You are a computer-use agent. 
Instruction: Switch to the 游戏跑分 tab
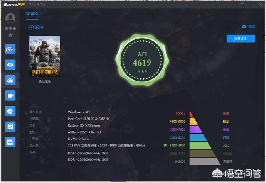pos(32,14)
